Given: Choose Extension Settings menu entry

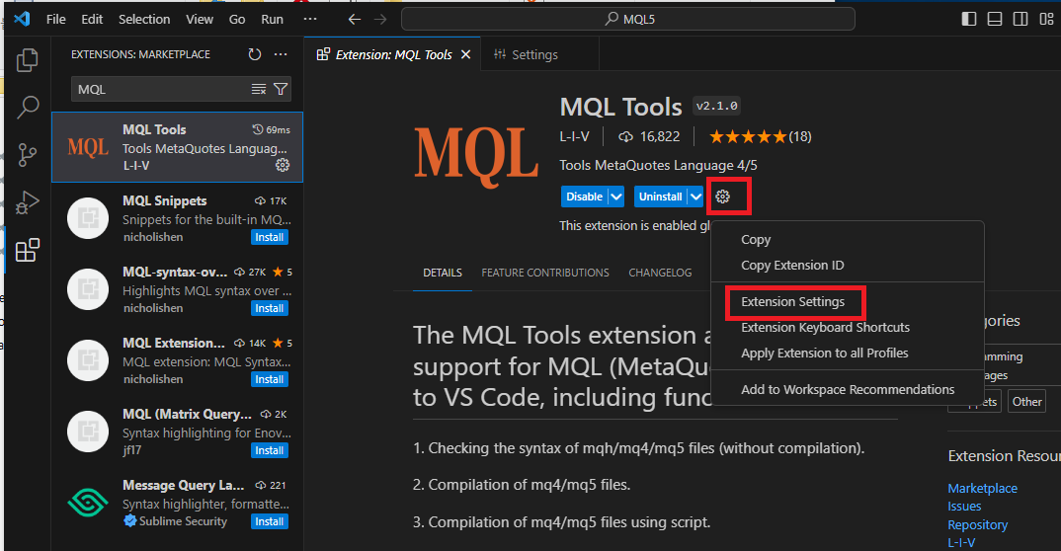Looking at the screenshot, I should pyautogui.click(x=848, y=301).
